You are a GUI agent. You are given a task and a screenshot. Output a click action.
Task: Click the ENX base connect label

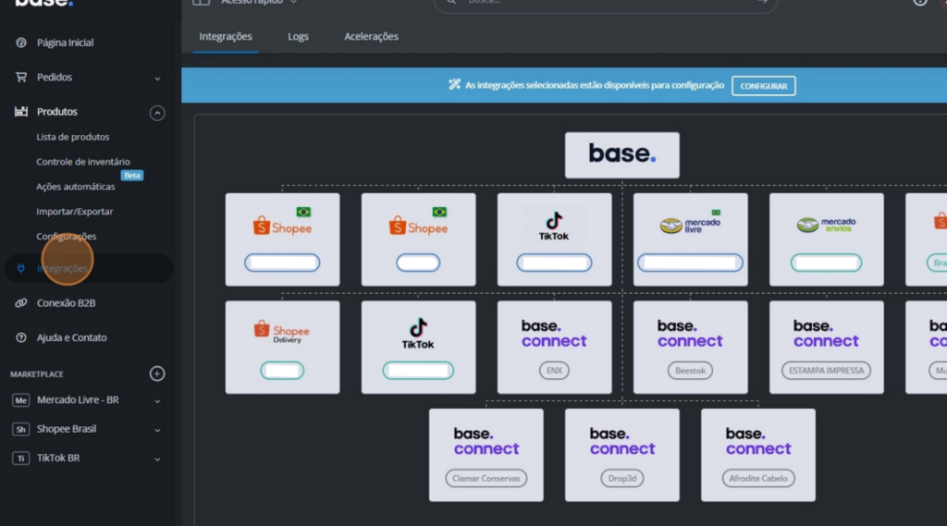click(x=554, y=371)
